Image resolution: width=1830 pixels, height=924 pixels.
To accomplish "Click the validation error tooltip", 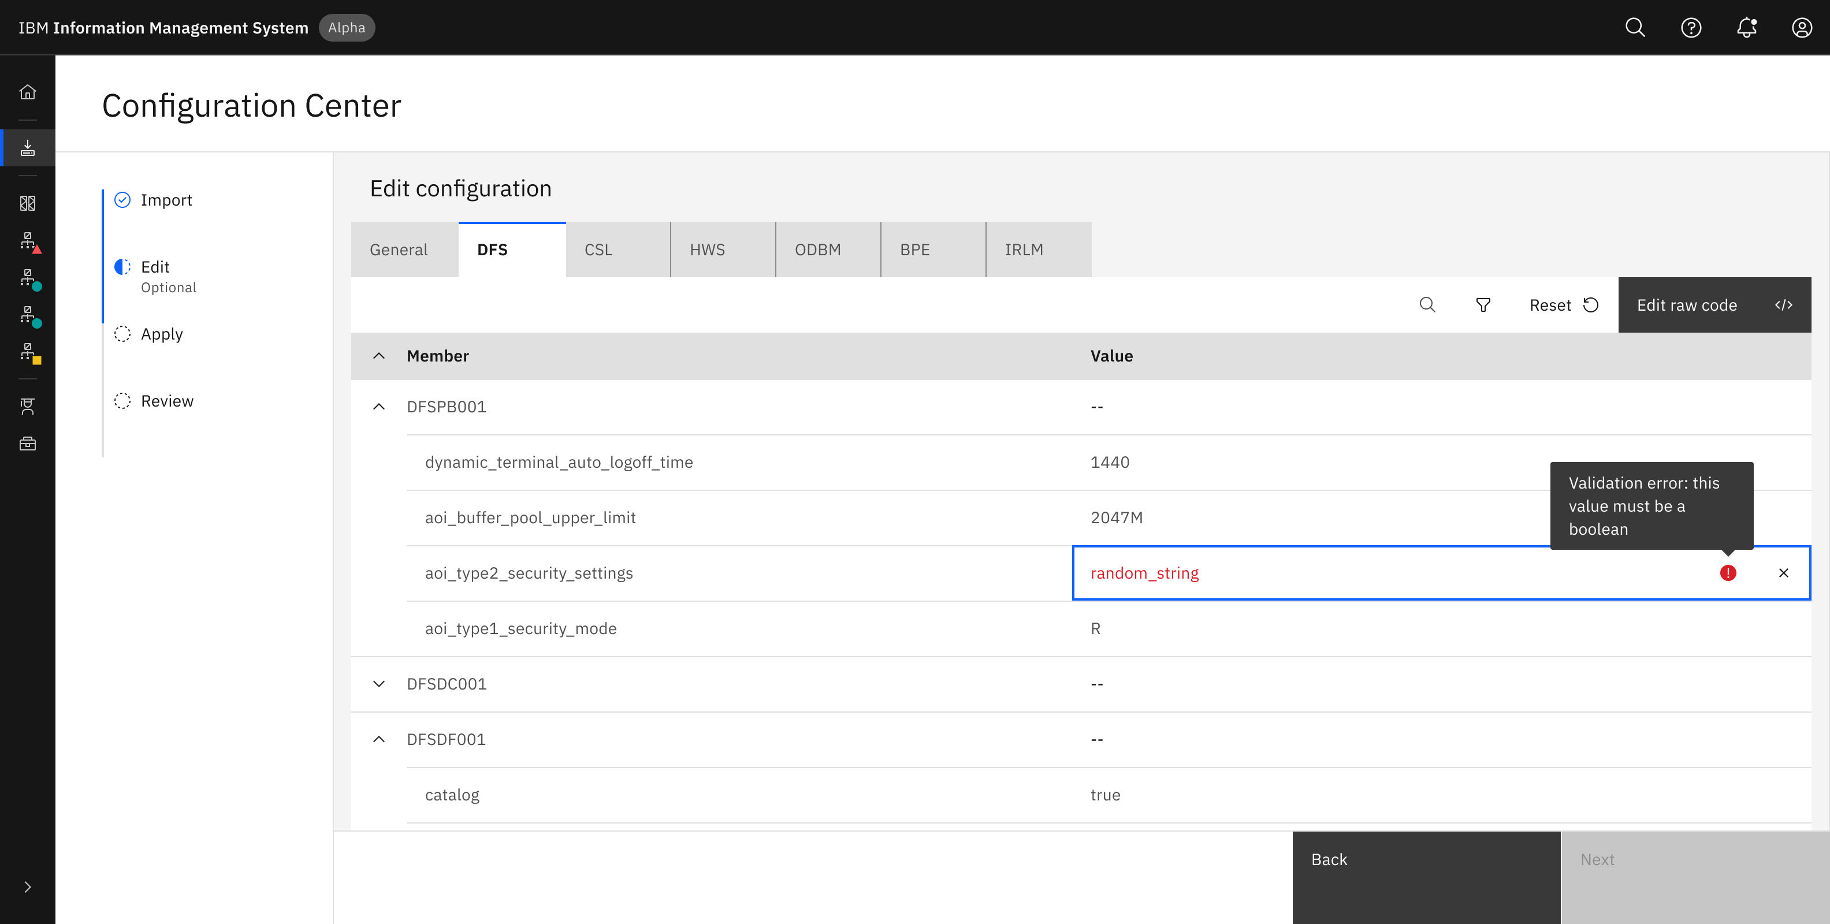I will [1652, 506].
